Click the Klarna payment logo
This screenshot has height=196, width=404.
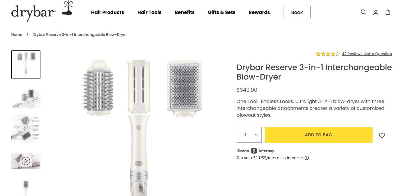click(242, 151)
